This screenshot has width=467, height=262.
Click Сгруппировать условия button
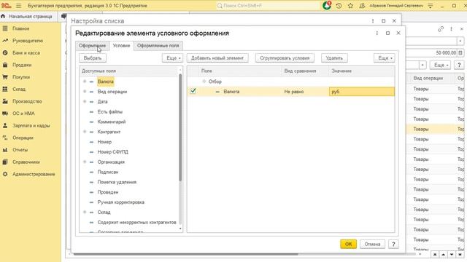(x=285, y=58)
